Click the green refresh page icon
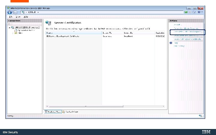The height and width of the screenshot is (135, 216). [186, 12]
